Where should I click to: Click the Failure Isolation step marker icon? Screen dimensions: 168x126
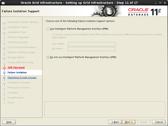pos(4,73)
